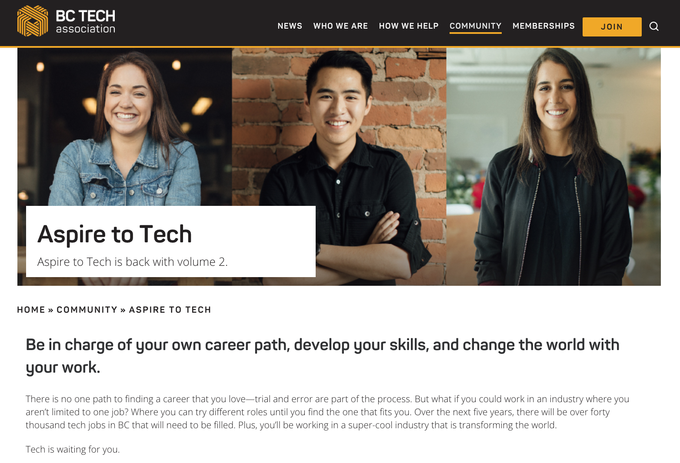Click the woman in denim jacket photo
This screenshot has height=463, width=680.
click(125, 127)
